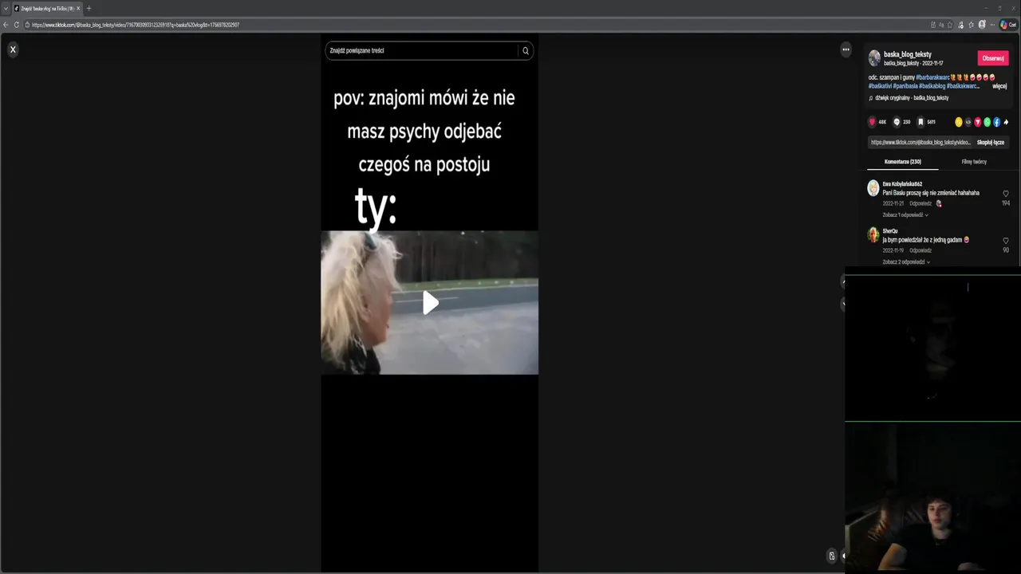Click the music-note extension icon in browser toolbar

point(960,25)
